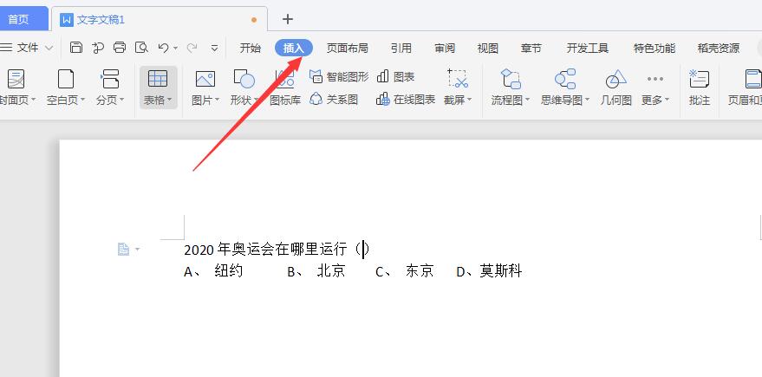
Task: Expand the Undo history dropdown arrow
Action: click(x=175, y=48)
